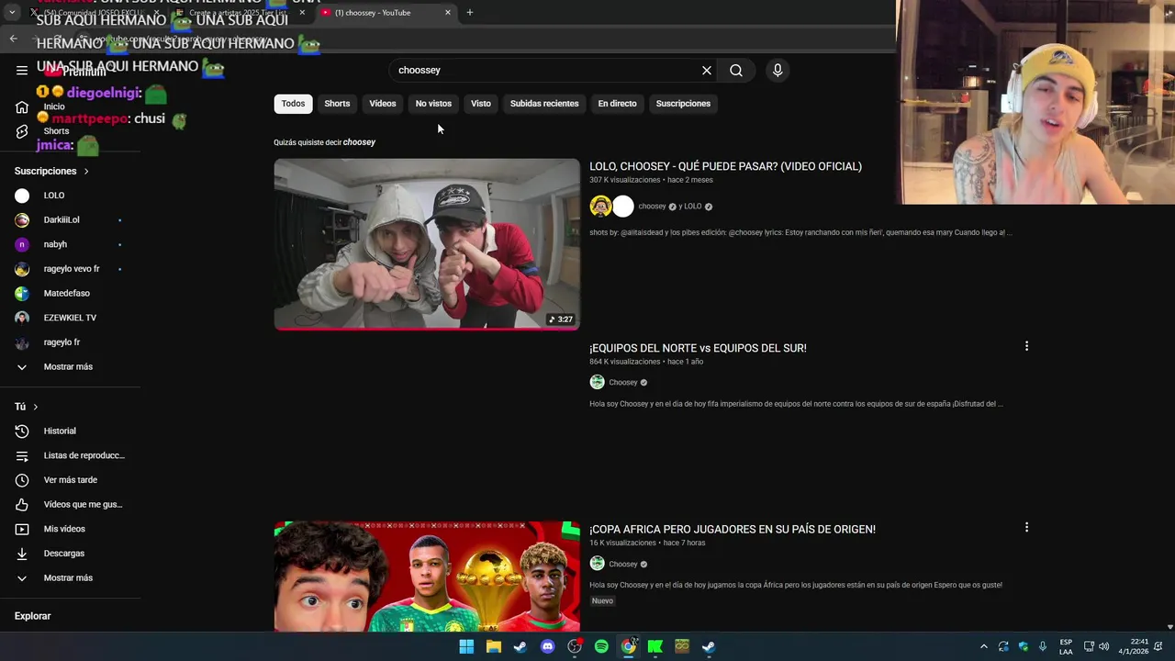
Task: Open Historial in the sidebar
Action: coord(70,431)
